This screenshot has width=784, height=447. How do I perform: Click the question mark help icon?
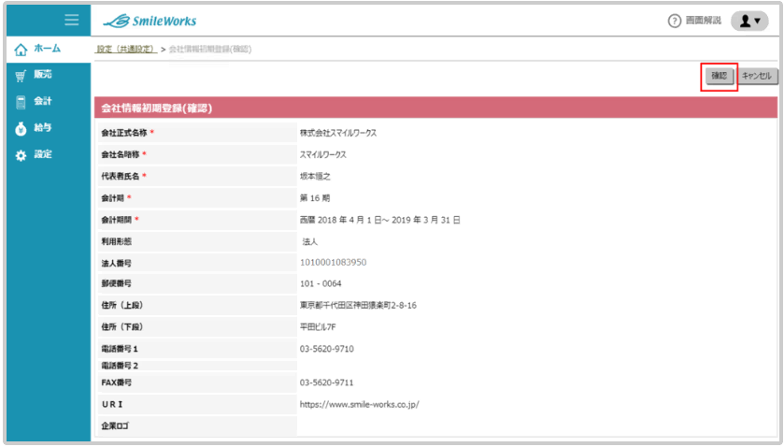[x=674, y=22]
